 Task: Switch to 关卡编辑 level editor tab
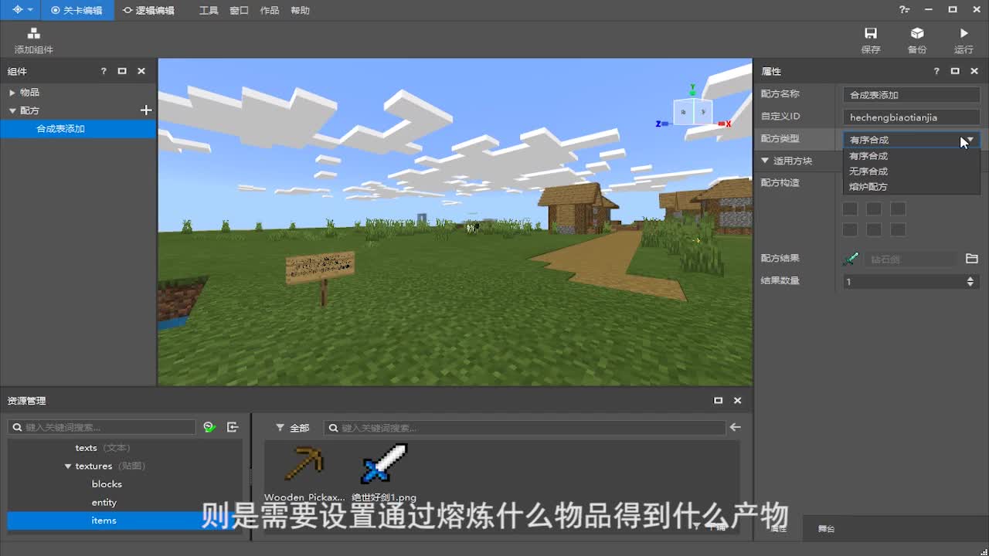click(76, 10)
